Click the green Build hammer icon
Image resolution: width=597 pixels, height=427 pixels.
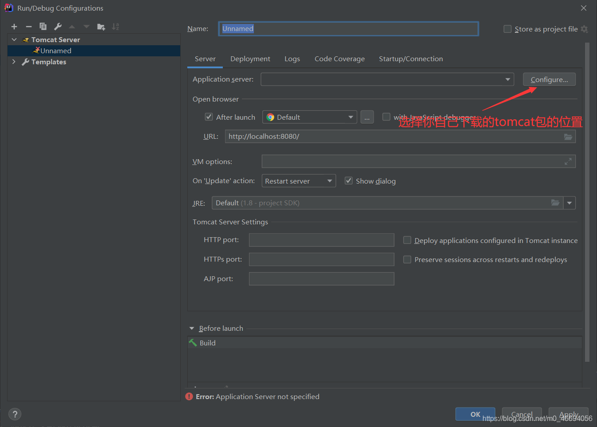click(x=193, y=342)
